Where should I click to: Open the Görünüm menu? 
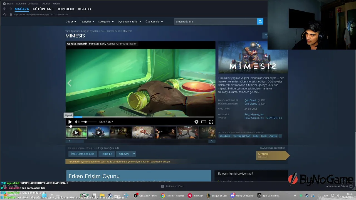(21, 4)
